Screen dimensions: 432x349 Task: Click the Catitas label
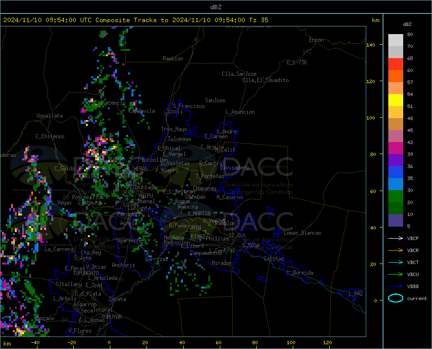(274, 259)
